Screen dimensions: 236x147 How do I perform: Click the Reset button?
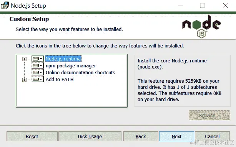[32, 136]
